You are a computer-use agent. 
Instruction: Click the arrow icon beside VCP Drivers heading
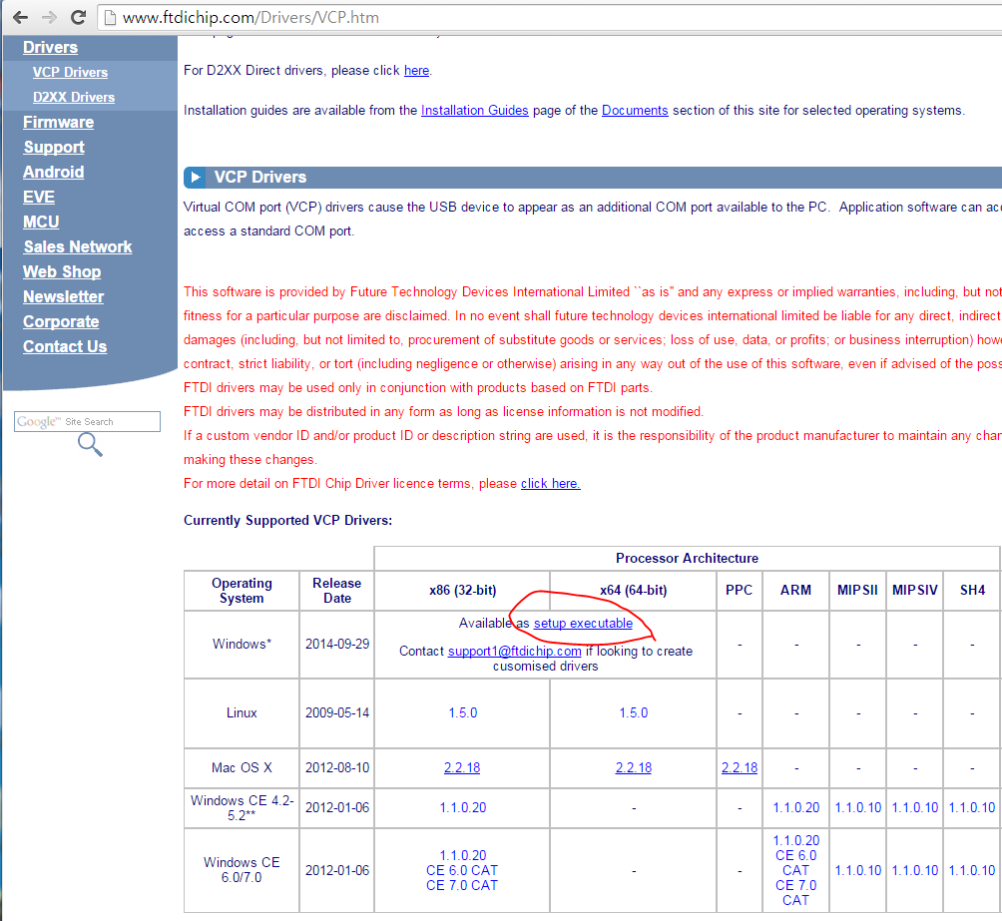195,177
